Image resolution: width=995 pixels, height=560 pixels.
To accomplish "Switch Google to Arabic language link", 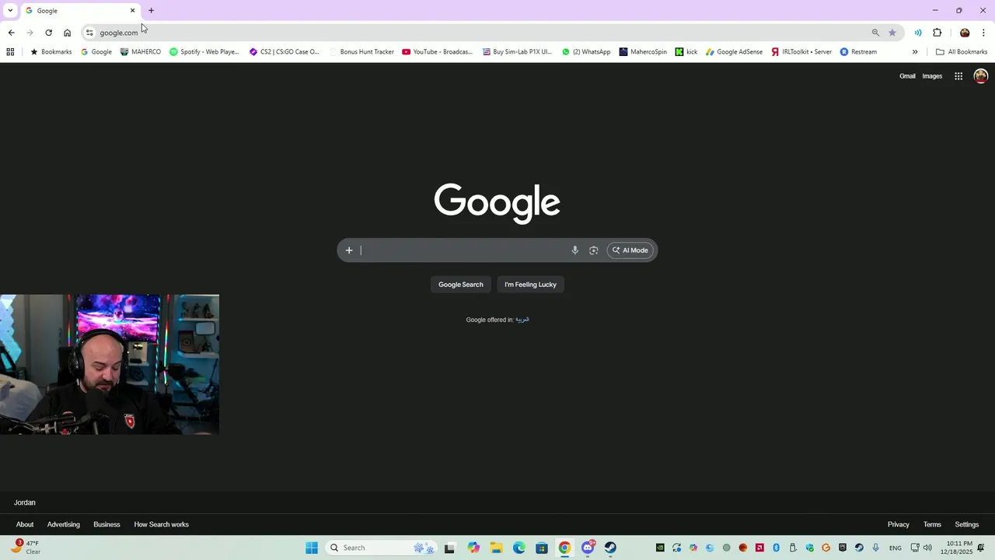I will point(522,320).
